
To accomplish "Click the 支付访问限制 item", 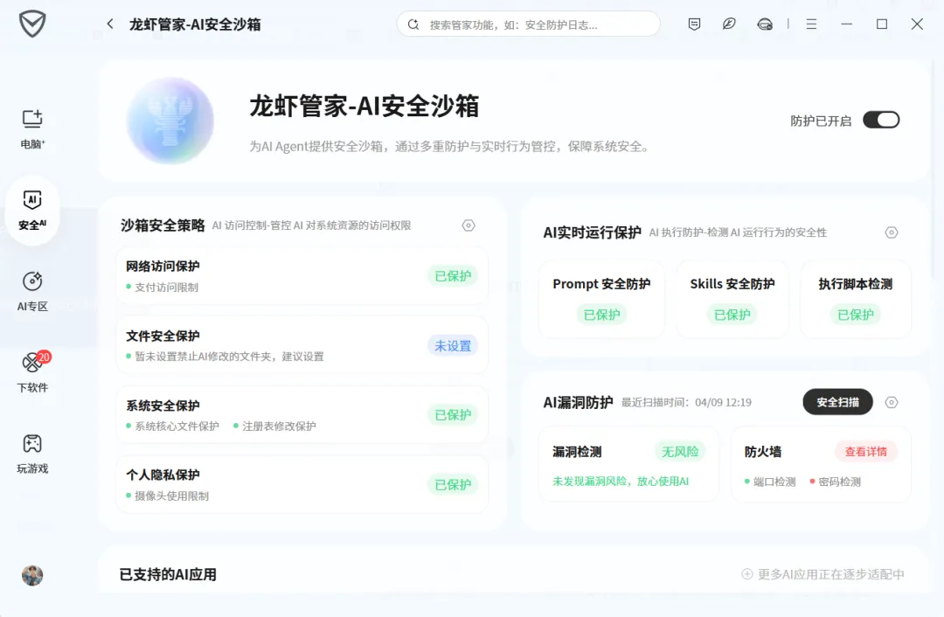I will (x=166, y=288).
